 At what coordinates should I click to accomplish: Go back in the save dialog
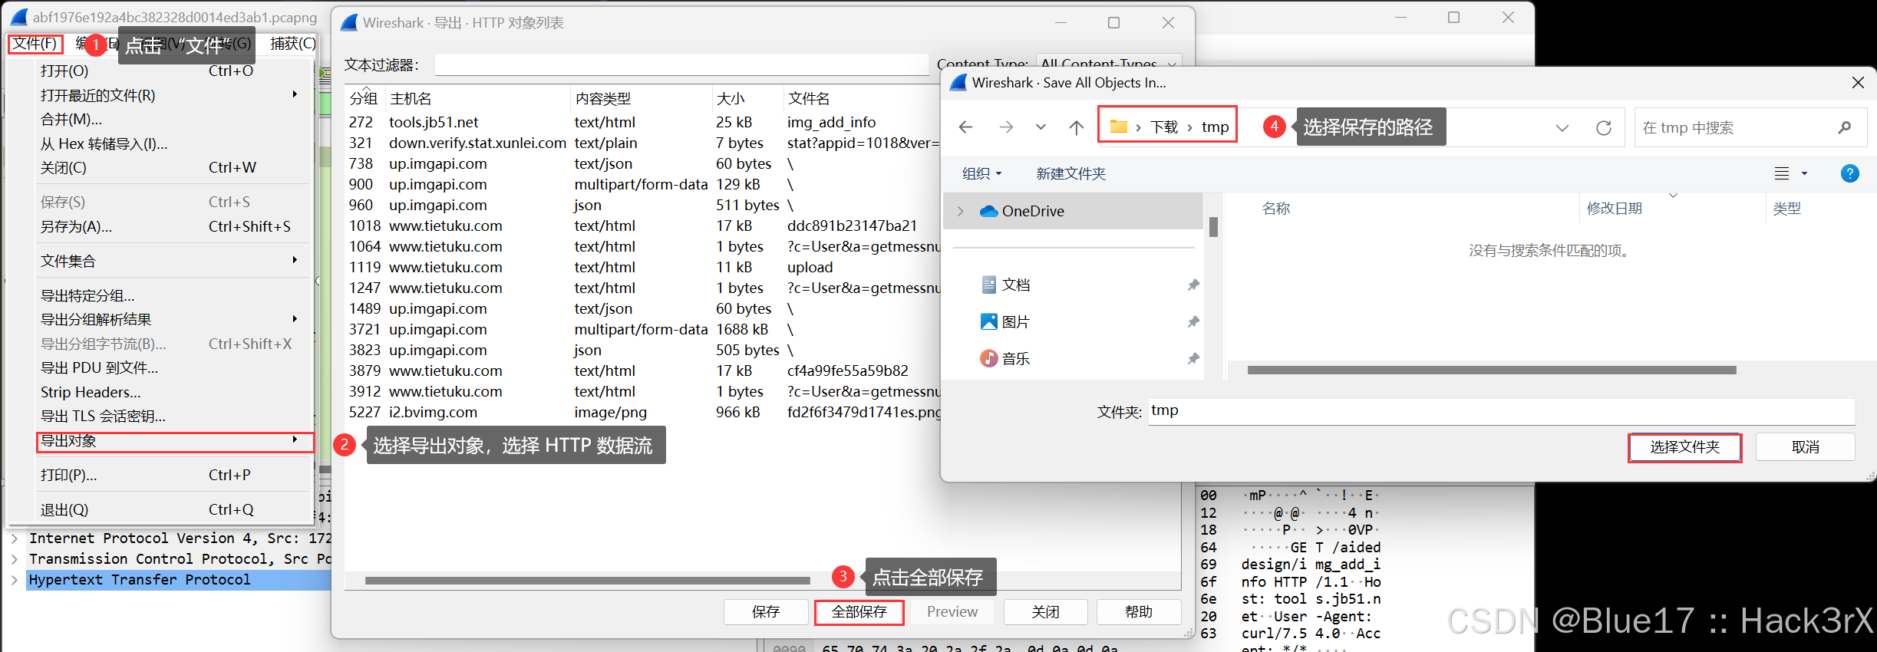tap(966, 127)
